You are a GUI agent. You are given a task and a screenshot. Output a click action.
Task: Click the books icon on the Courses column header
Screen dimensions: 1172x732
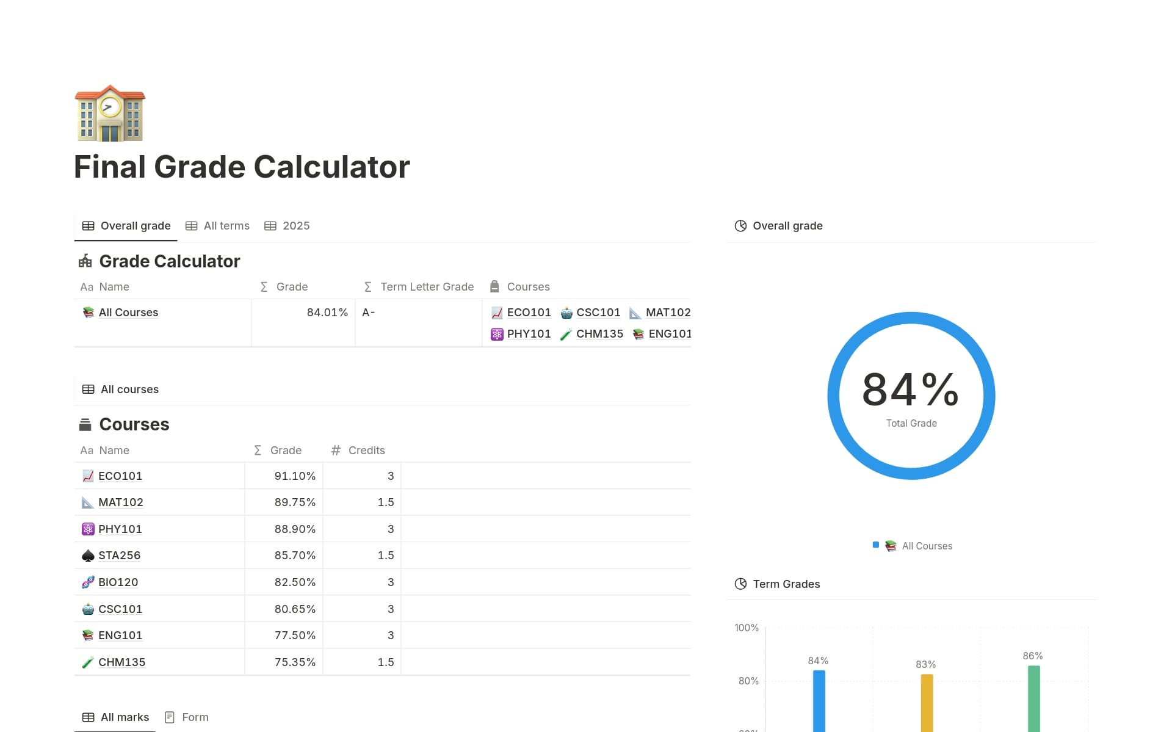coord(494,286)
